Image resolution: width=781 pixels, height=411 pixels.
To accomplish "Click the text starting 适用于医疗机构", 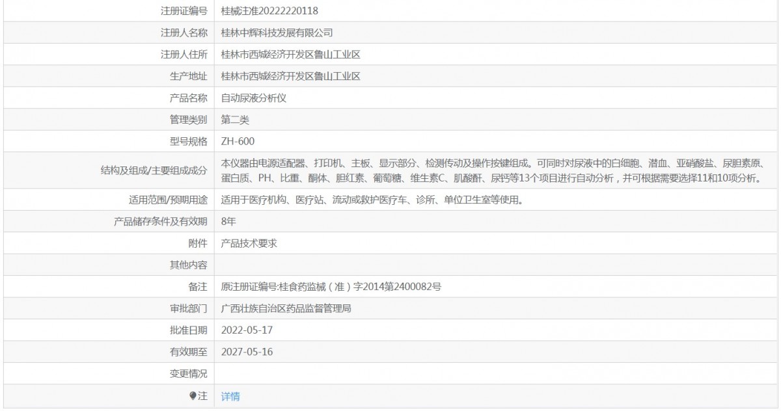I will pyautogui.click(x=372, y=200).
